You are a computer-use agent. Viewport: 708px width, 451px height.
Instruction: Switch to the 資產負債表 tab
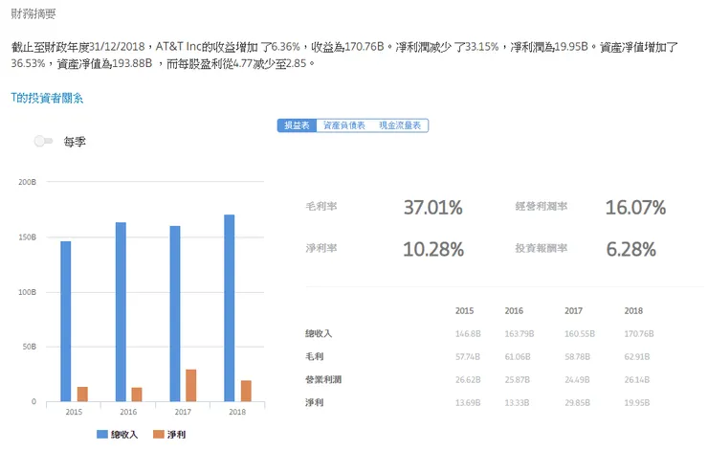[344, 125]
